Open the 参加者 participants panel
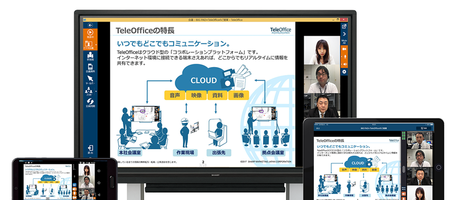This screenshot has width=460, height=200. click(x=90, y=56)
